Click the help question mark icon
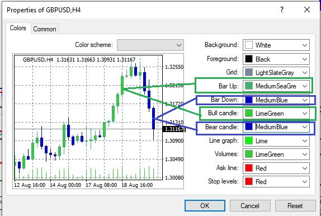 (x=282, y=10)
